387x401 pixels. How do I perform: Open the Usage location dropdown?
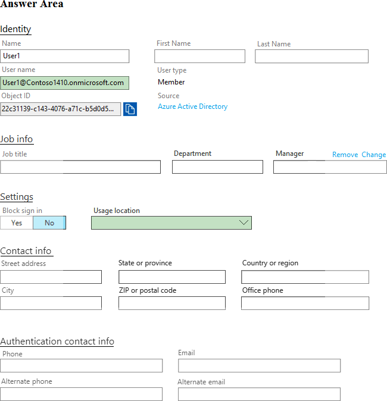(x=171, y=223)
